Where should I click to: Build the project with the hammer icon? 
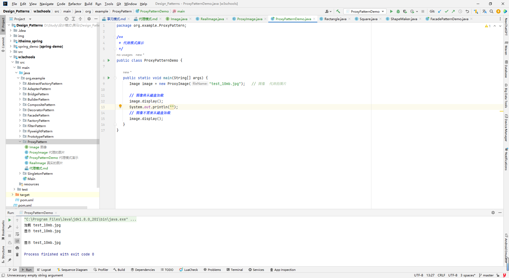click(338, 11)
